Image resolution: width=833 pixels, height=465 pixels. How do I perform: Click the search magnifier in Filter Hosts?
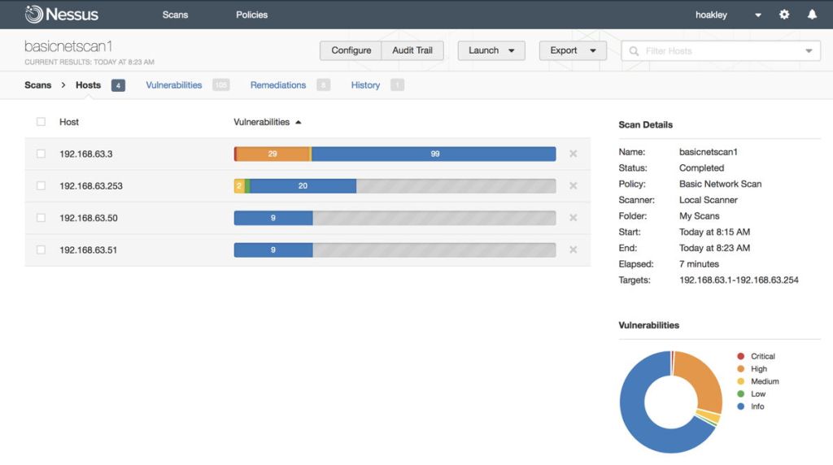pos(635,51)
